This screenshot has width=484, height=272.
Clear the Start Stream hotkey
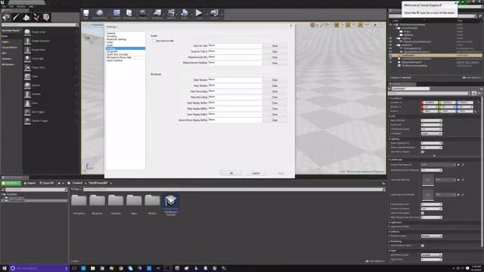point(275,80)
